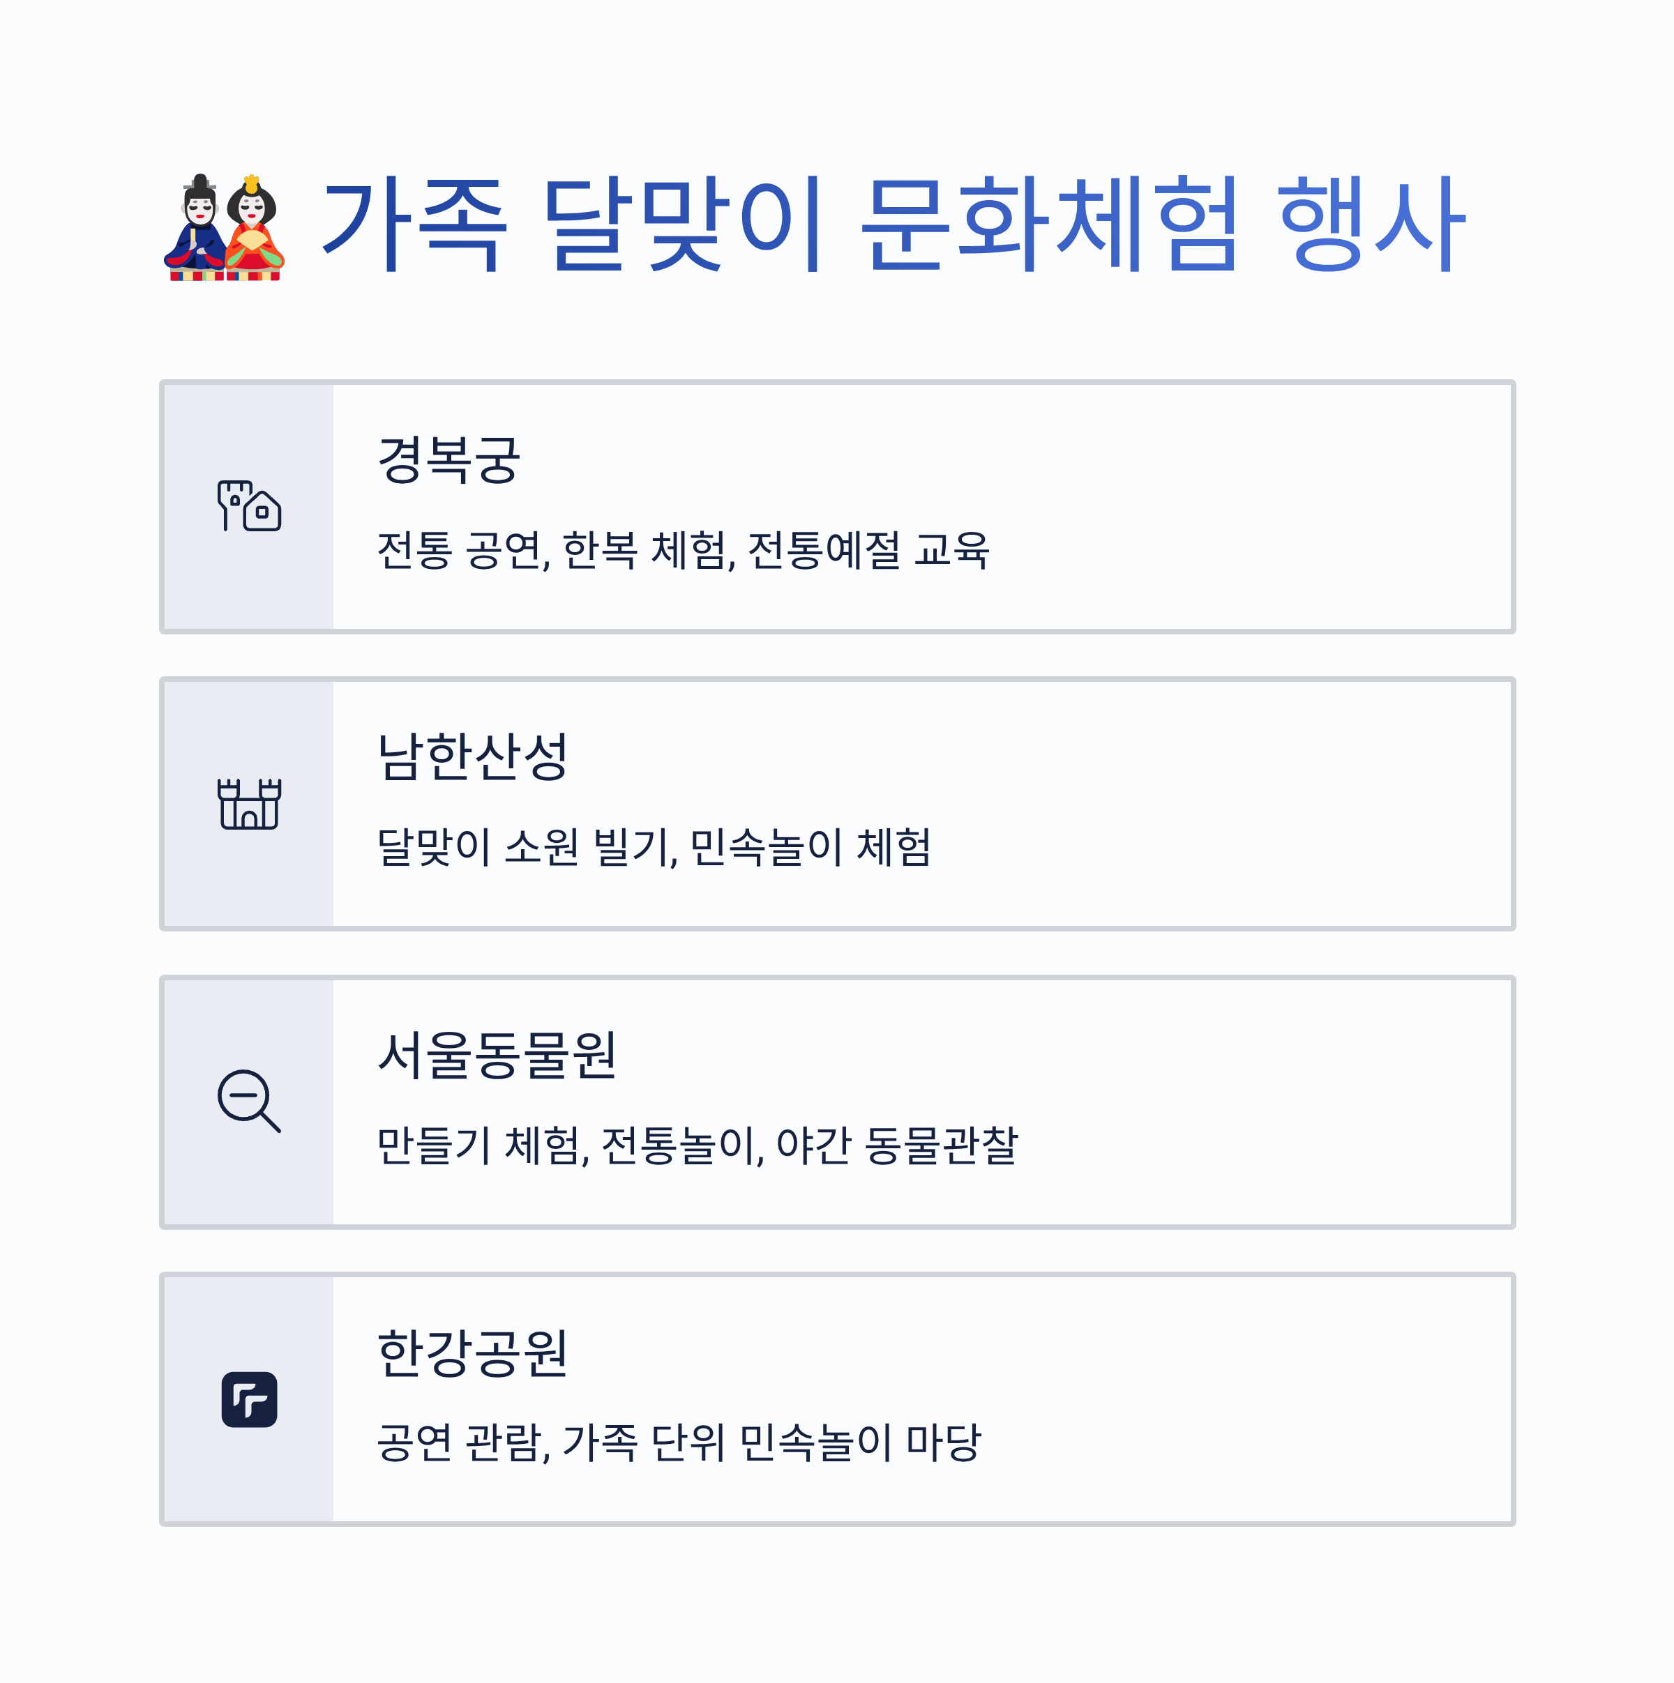Click the castle fortress icon beside 남한산성
Viewport: 1674px width, 1683px height.
[x=249, y=803]
